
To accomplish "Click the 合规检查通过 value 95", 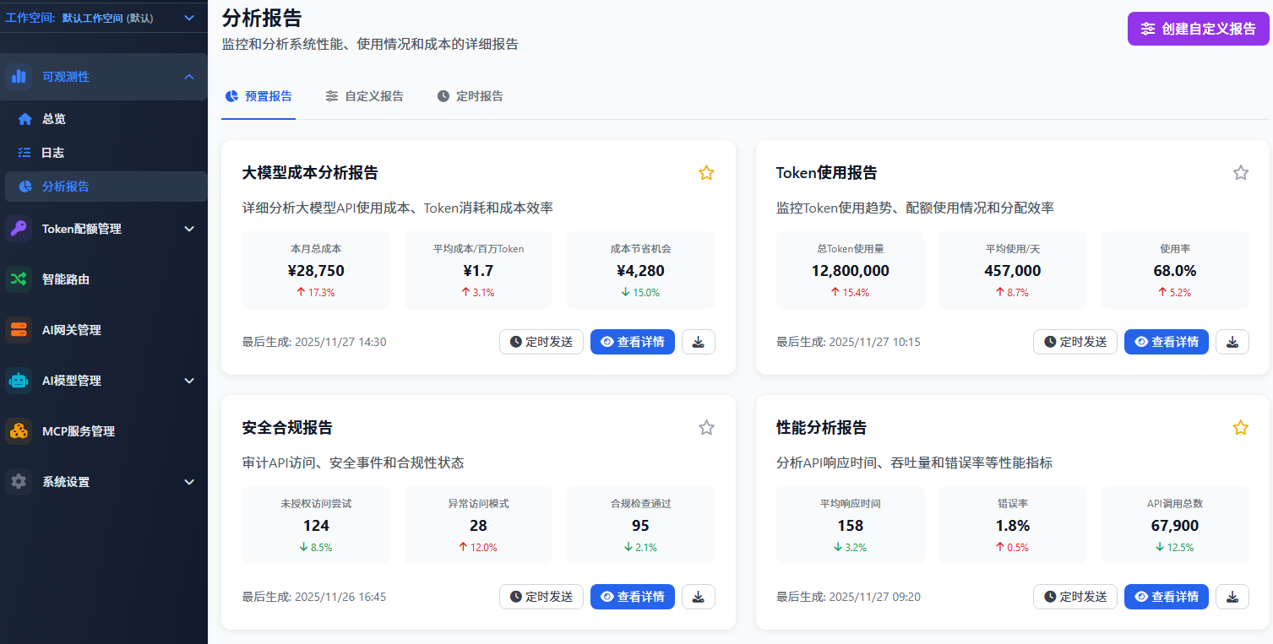I will [640, 526].
